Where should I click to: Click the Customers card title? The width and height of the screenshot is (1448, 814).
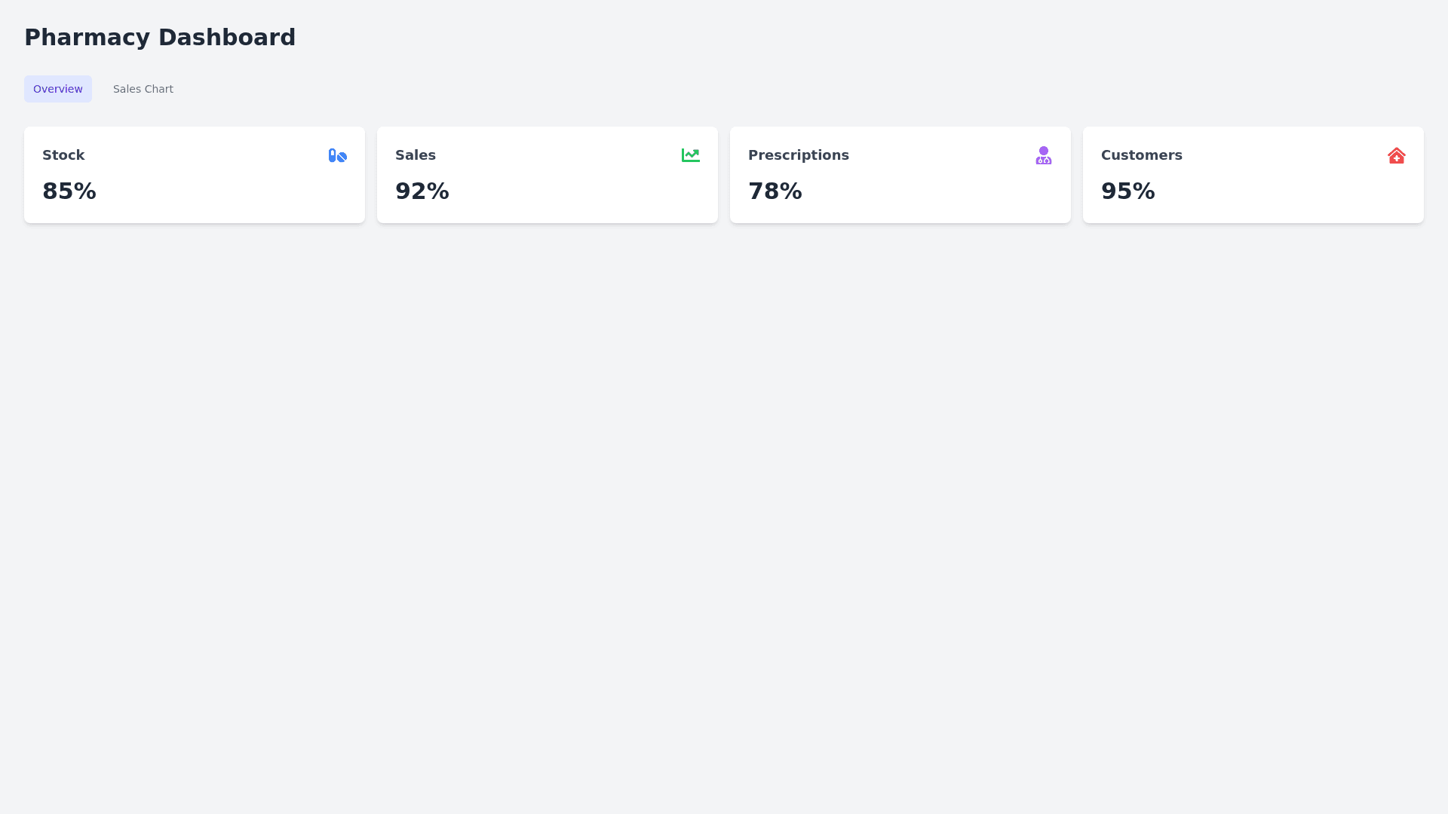point(1141,155)
